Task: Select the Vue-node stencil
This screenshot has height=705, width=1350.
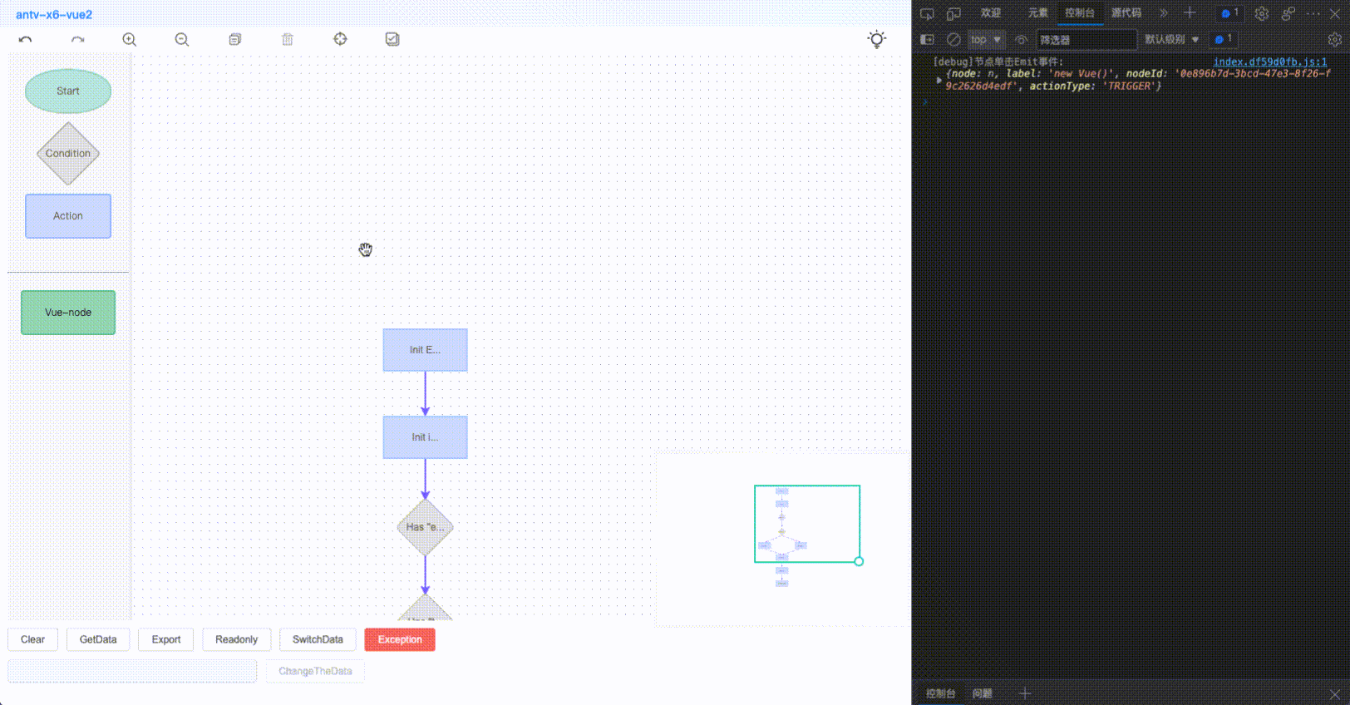Action: click(68, 313)
